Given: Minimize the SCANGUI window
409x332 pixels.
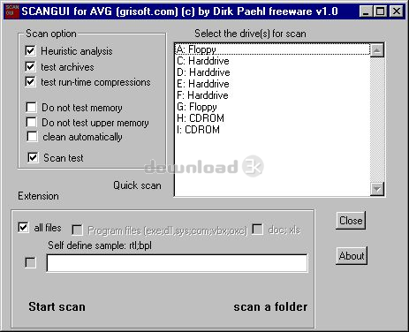Looking at the screenshot, I should pos(366,11).
